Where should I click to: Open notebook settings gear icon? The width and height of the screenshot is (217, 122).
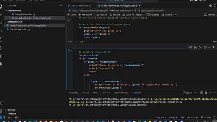click(x=210, y=6)
